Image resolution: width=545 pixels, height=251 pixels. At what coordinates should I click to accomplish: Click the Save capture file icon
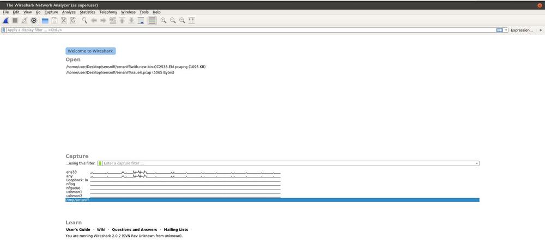(x=55, y=21)
